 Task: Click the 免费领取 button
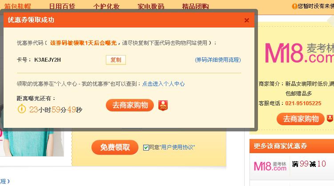[x=115, y=147]
